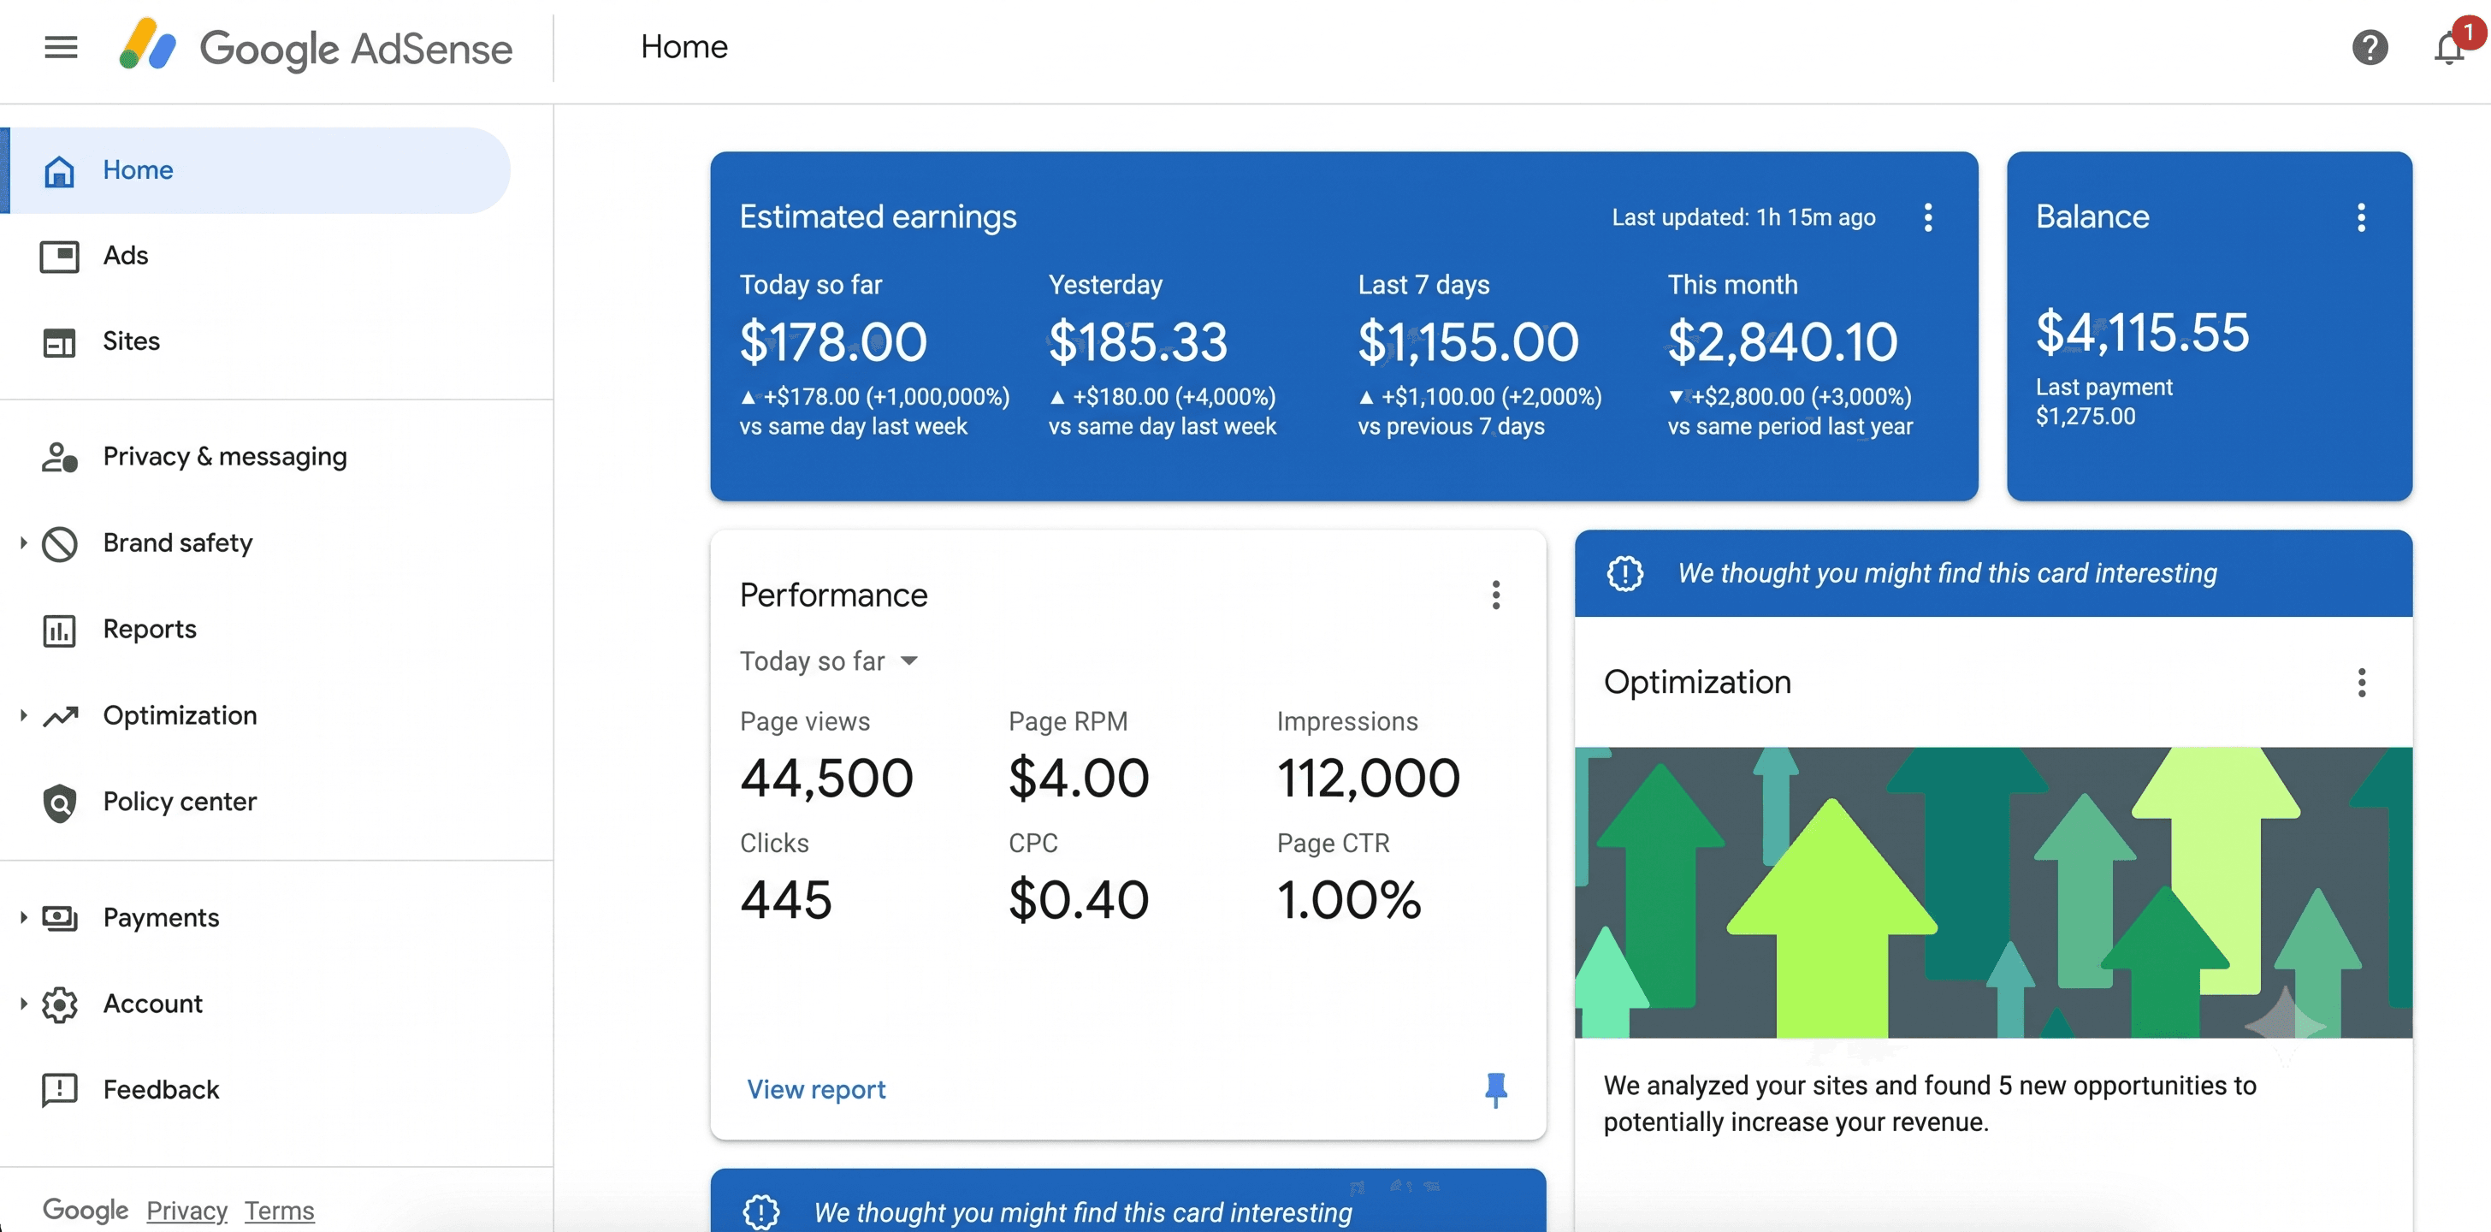Image resolution: width=2491 pixels, height=1232 pixels.
Task: Click the Google AdSense logo
Action: (316, 47)
